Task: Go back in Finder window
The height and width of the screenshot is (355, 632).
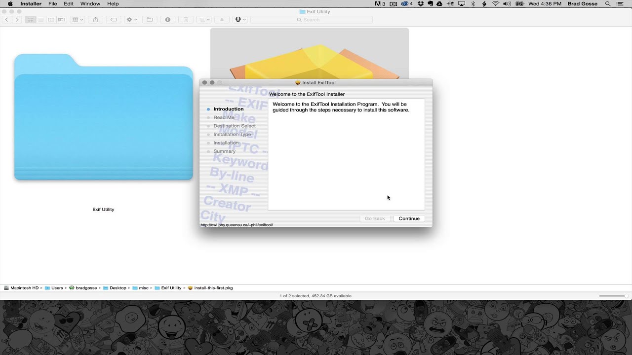Action: (7, 20)
